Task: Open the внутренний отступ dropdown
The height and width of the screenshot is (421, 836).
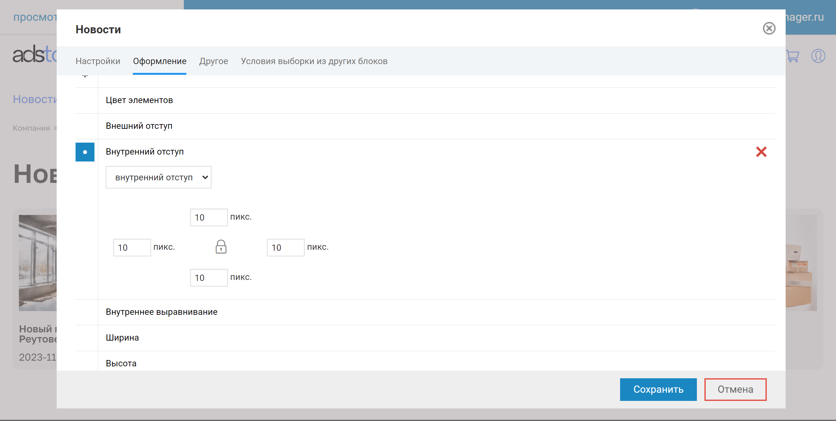Action: 158,177
